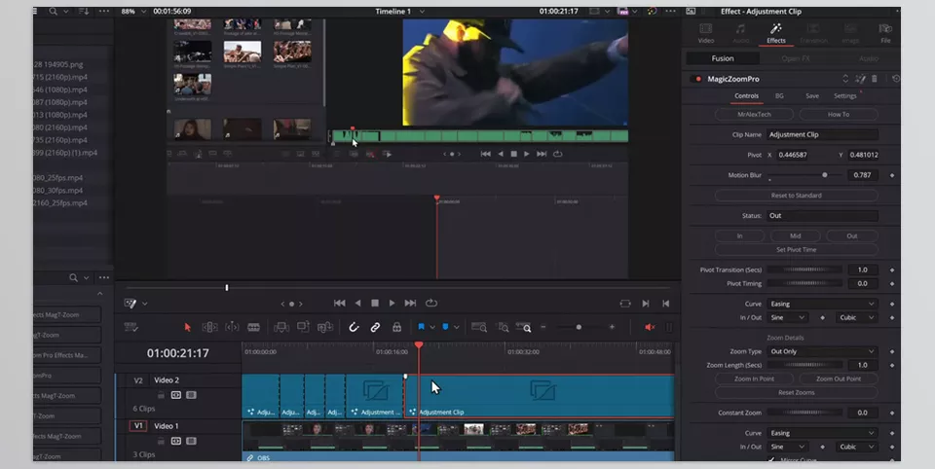935x469 pixels.
Task: Toggle the Mirror Curve checkbox
Action: click(x=771, y=460)
